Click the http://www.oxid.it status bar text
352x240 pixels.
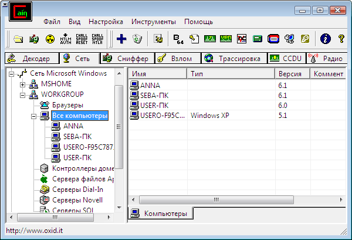[x=35, y=231]
